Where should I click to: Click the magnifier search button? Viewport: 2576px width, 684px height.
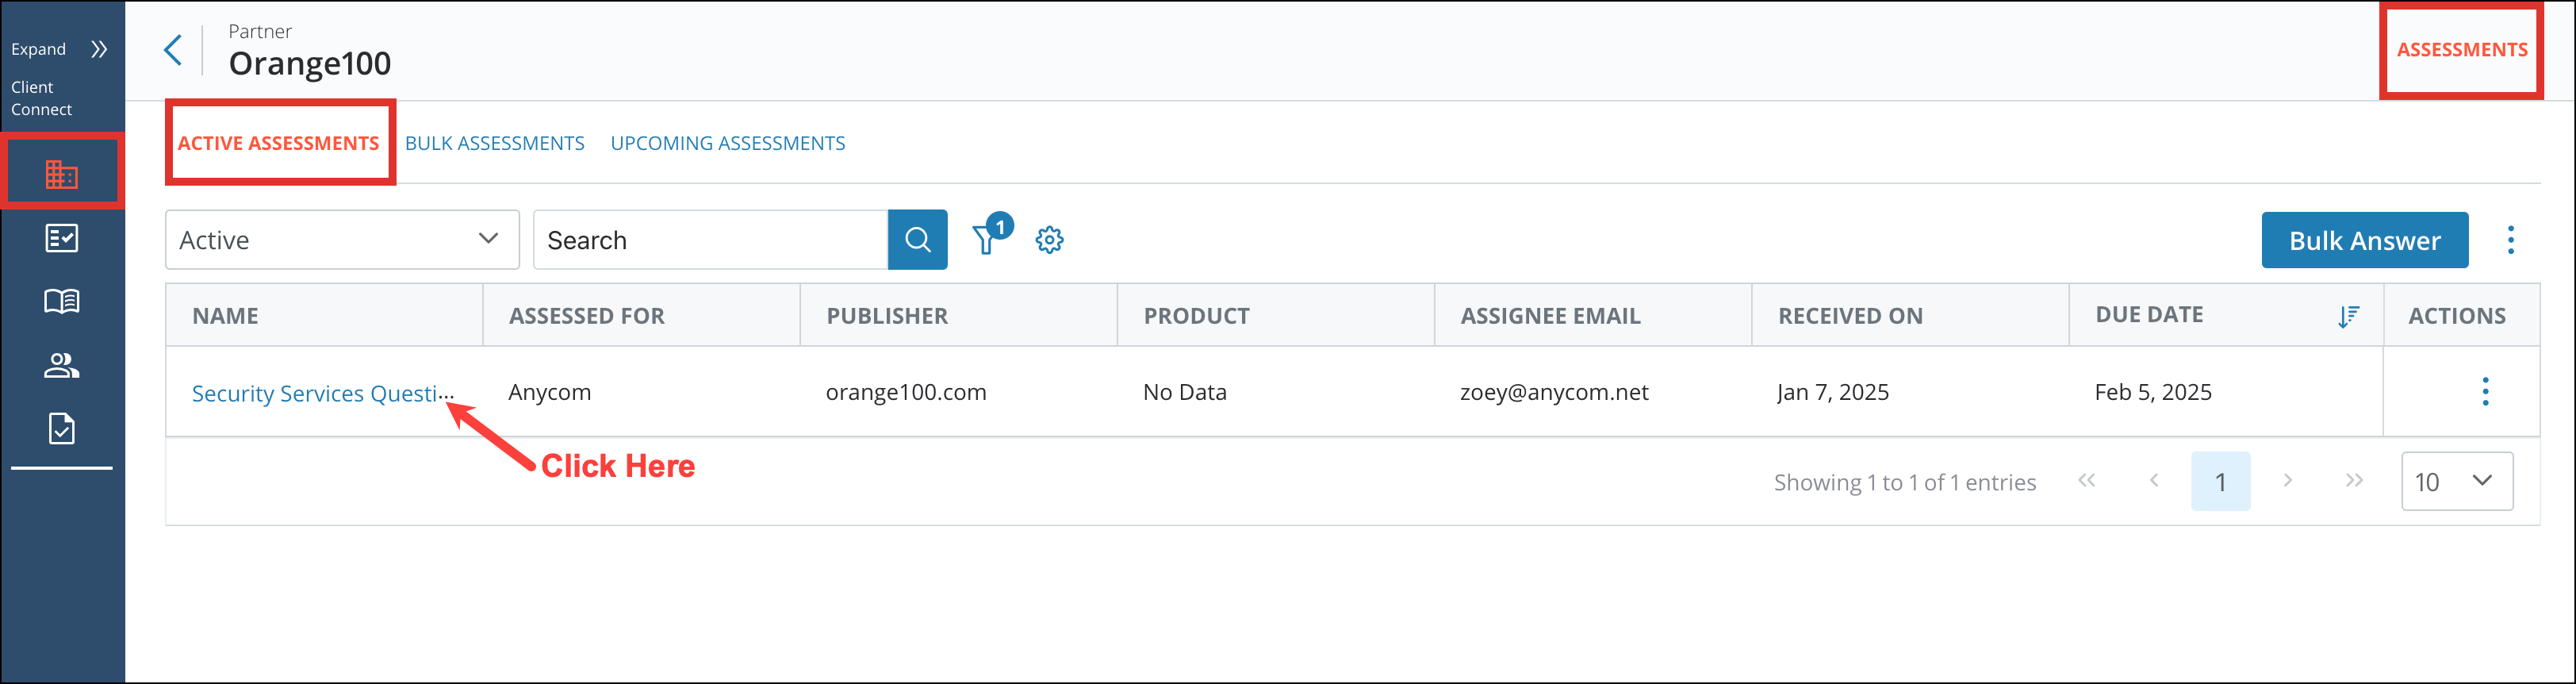[917, 240]
